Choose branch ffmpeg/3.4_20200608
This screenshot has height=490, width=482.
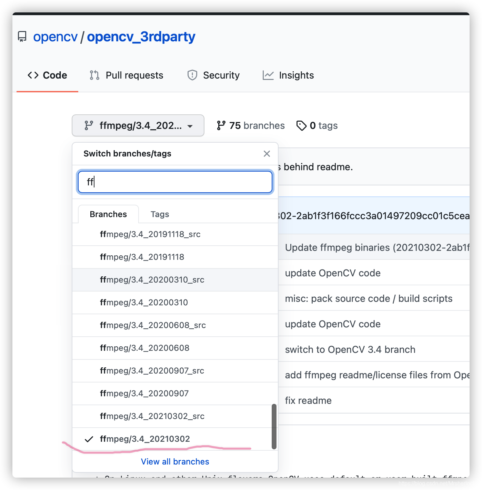175,348
